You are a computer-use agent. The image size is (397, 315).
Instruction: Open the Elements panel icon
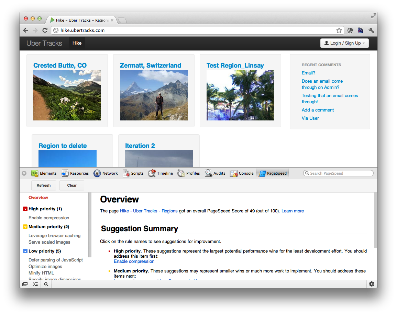pos(35,173)
